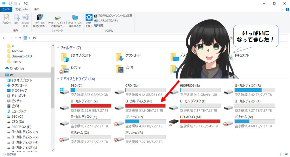Select ボリューム (L:) drive icon
This screenshot has height=157, width=290.
pyautogui.click(x=119, y=123)
